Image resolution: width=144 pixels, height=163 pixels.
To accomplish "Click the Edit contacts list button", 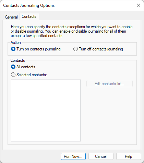I will (109, 84).
